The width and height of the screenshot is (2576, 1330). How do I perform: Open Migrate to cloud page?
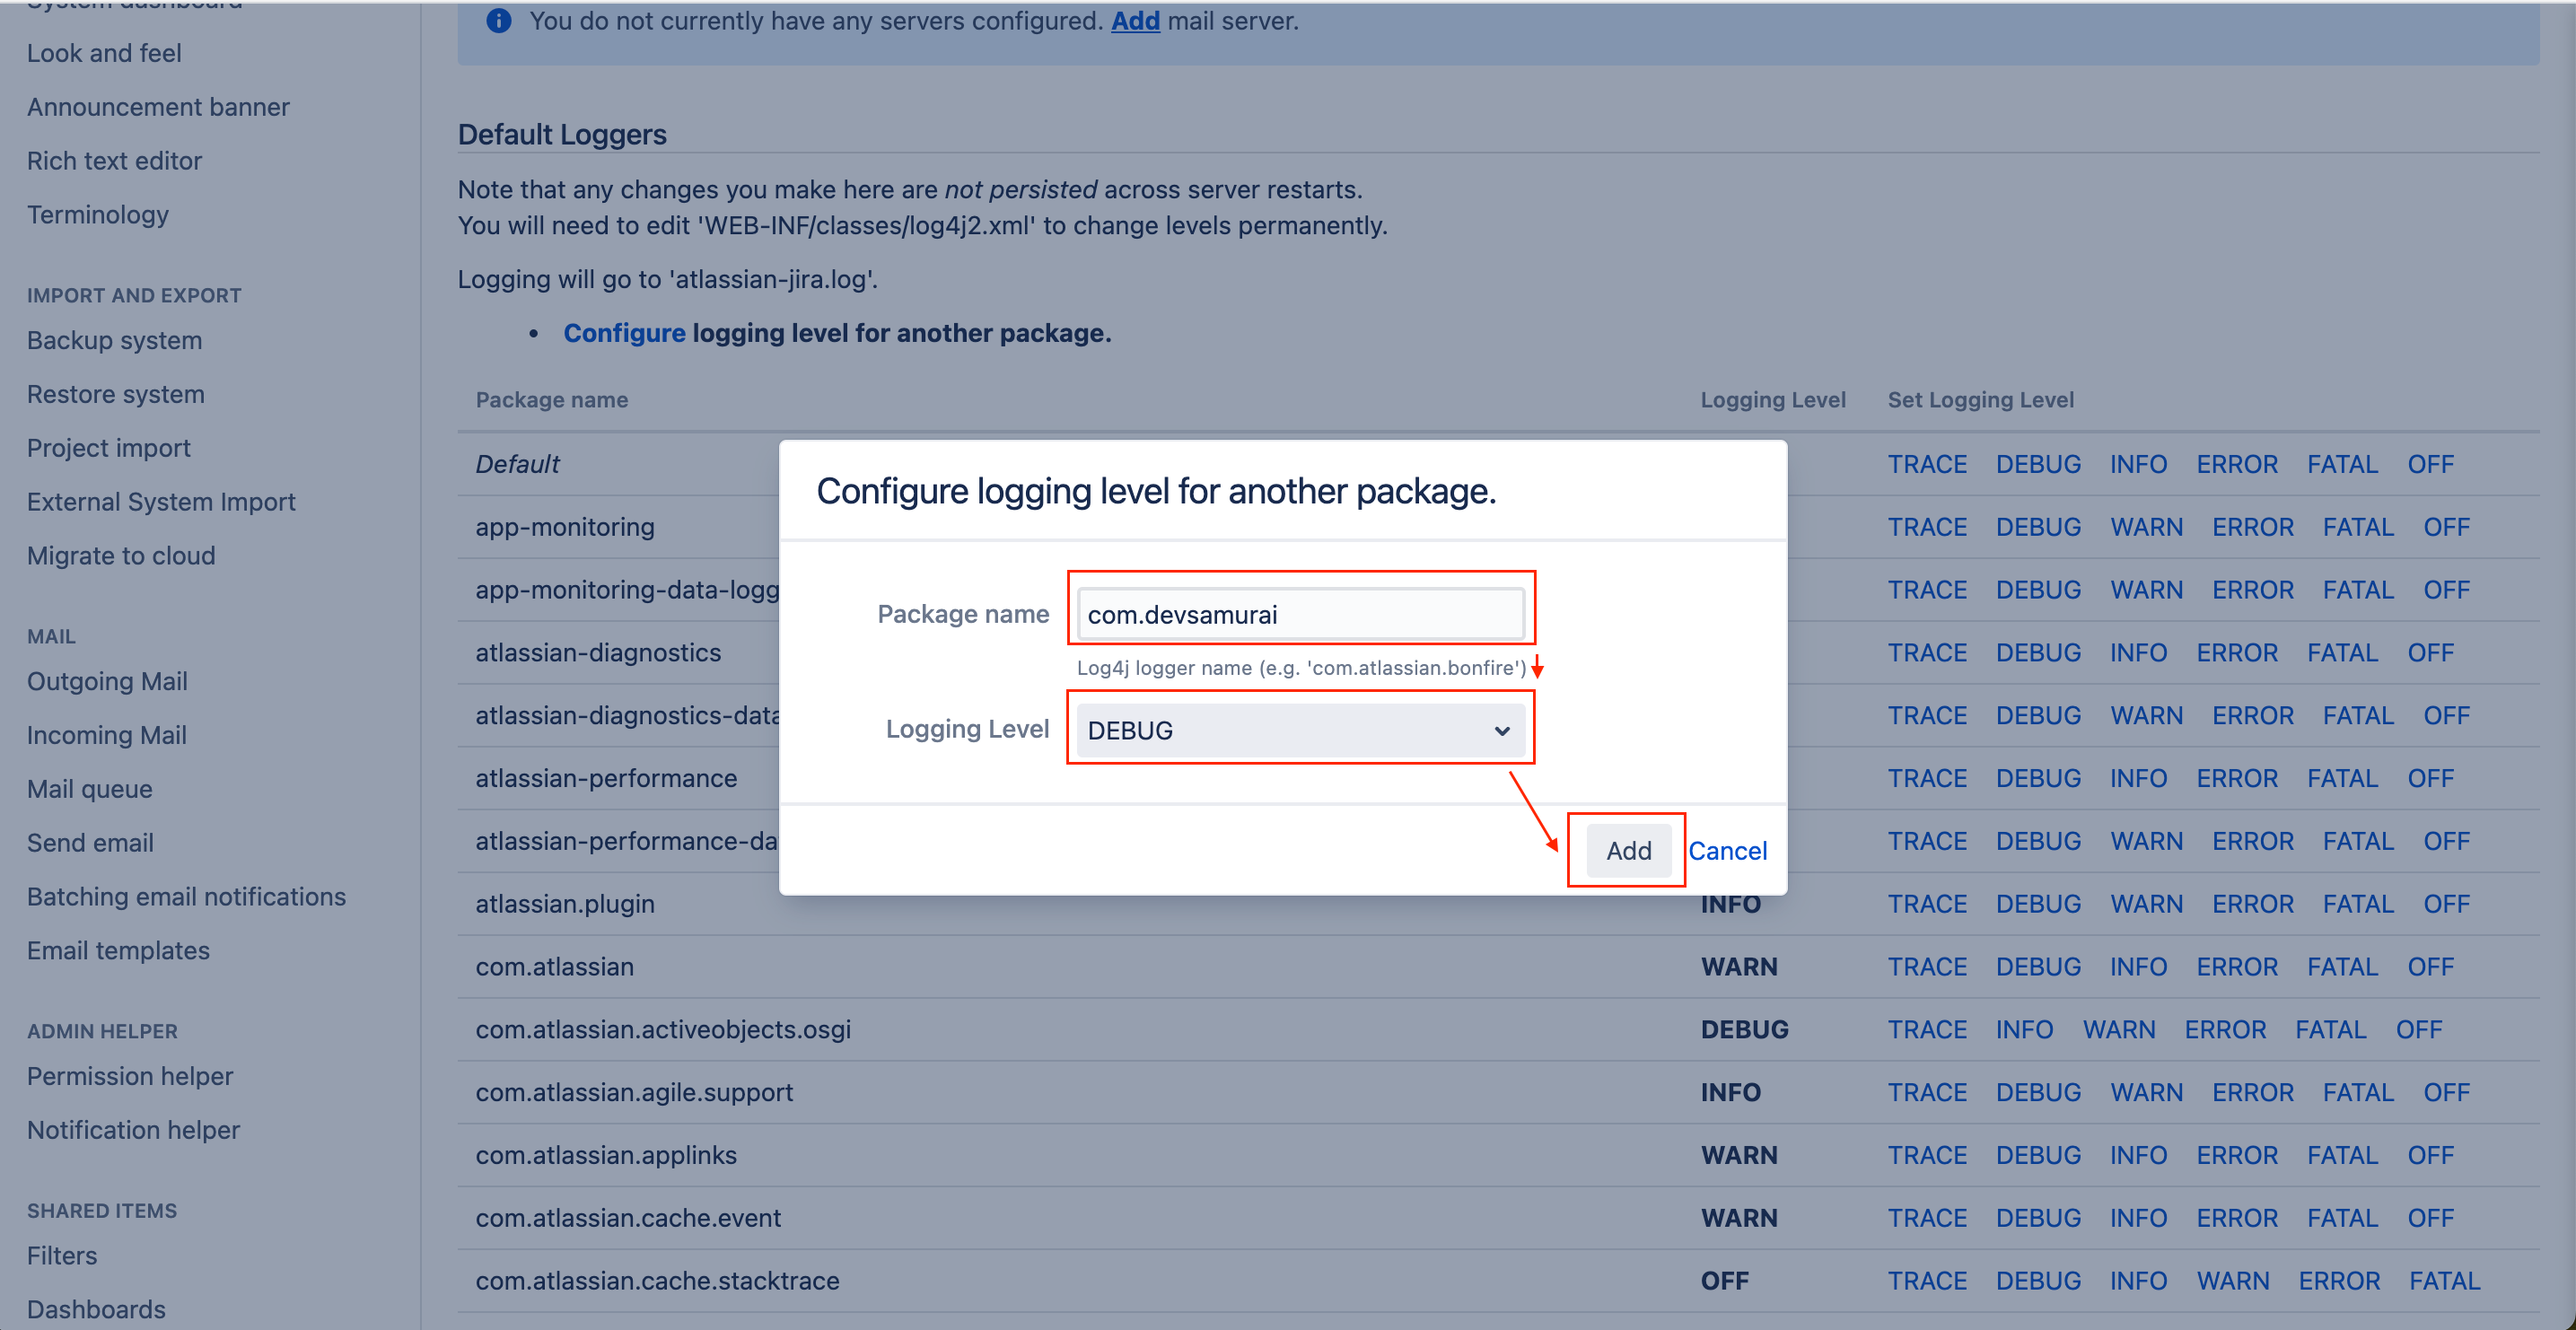point(121,555)
